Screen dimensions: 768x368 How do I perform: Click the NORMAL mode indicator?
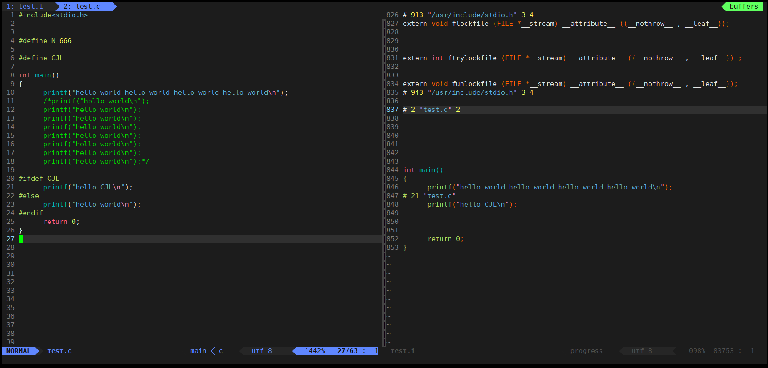19,351
